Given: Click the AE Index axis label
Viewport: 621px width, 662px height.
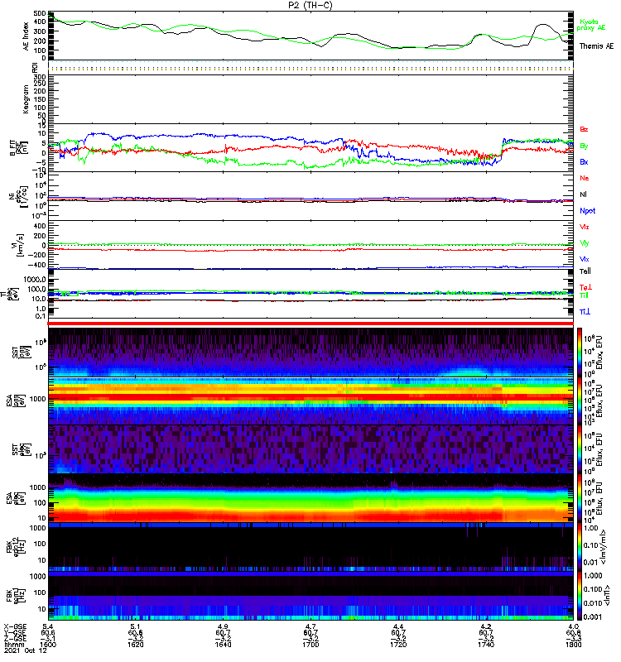Looking at the screenshot, I should pos(26,36).
